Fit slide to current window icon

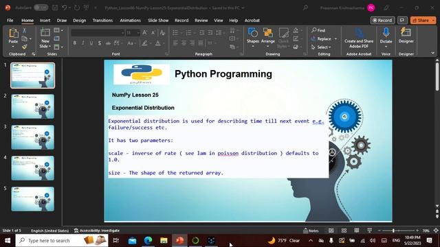436,231
